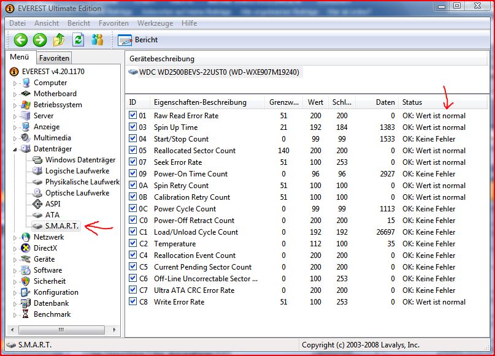Open the Datei menu

[18, 23]
